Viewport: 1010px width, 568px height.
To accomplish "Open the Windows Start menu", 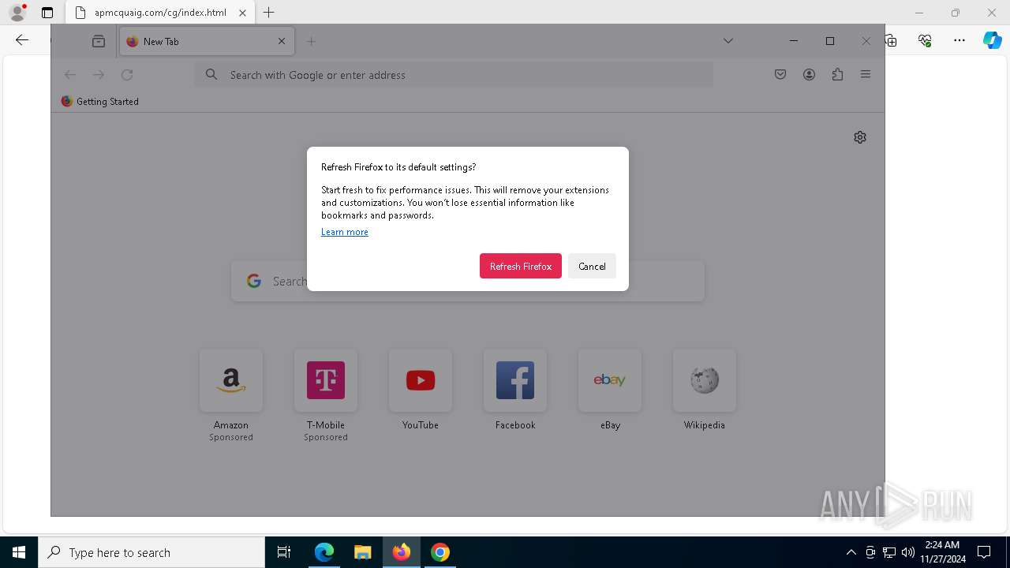I will coord(19,552).
